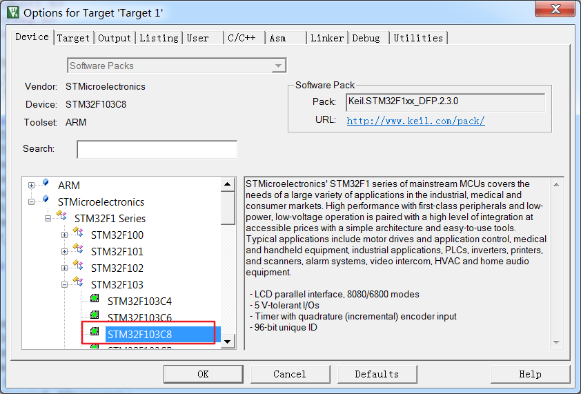The image size is (581, 394).
Task: Switch to the Target tab
Action: coord(73,38)
